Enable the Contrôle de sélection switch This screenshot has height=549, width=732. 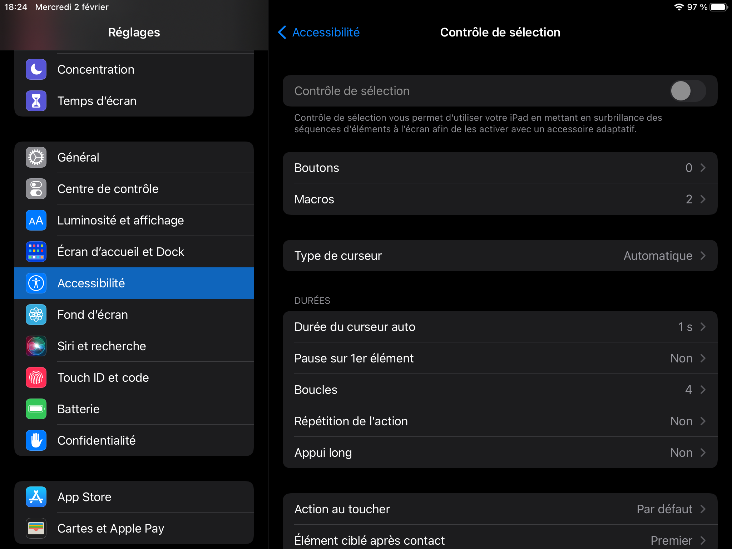(x=687, y=91)
